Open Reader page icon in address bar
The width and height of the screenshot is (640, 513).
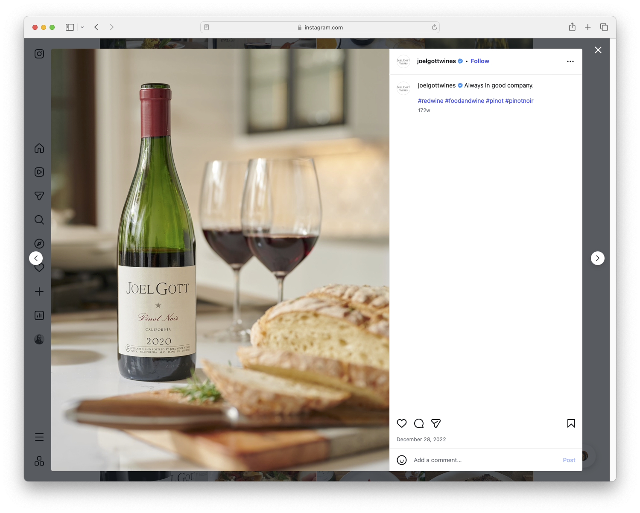click(207, 27)
